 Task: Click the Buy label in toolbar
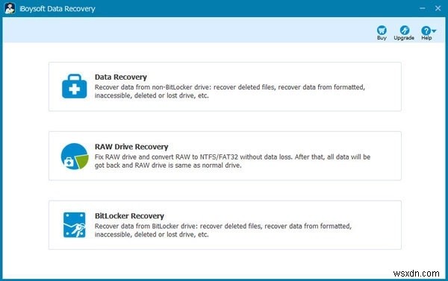pyautogui.click(x=382, y=38)
